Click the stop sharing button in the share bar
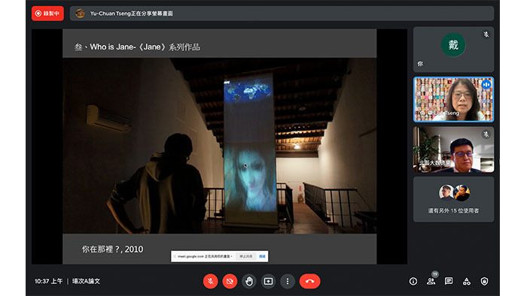527x296 pixels. pos(245,256)
